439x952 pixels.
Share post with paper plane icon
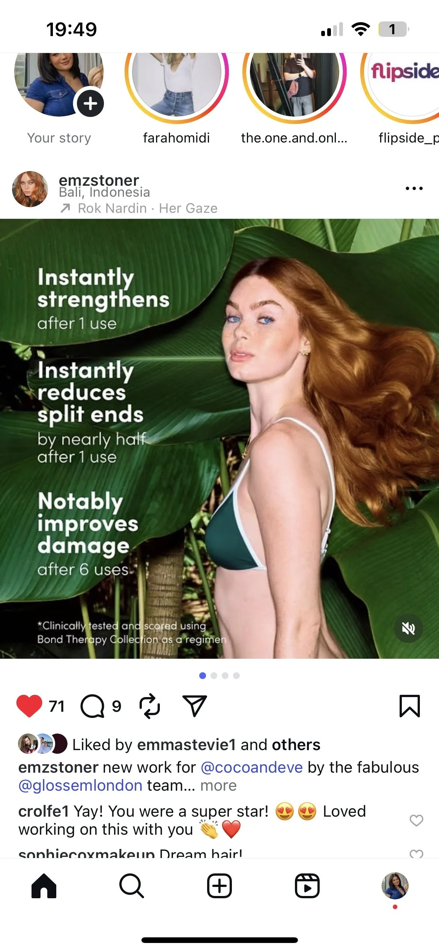point(194,706)
